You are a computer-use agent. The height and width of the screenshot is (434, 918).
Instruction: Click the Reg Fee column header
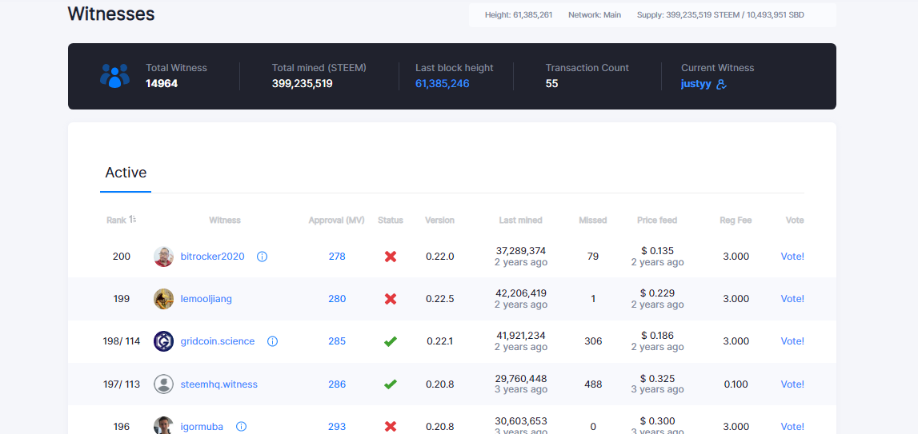click(736, 221)
